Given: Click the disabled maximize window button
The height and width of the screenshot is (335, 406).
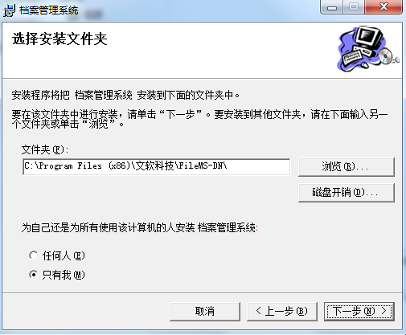Looking at the screenshot, I should [354, 7].
